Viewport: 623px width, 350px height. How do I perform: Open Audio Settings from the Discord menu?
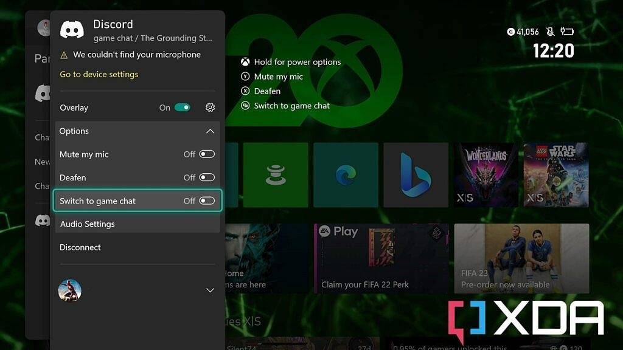88,224
